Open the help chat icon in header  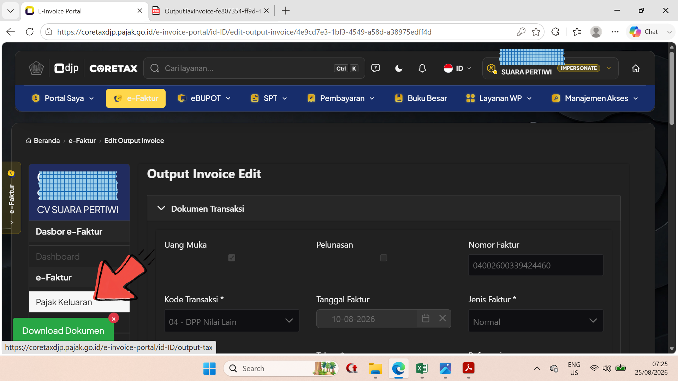tap(375, 68)
